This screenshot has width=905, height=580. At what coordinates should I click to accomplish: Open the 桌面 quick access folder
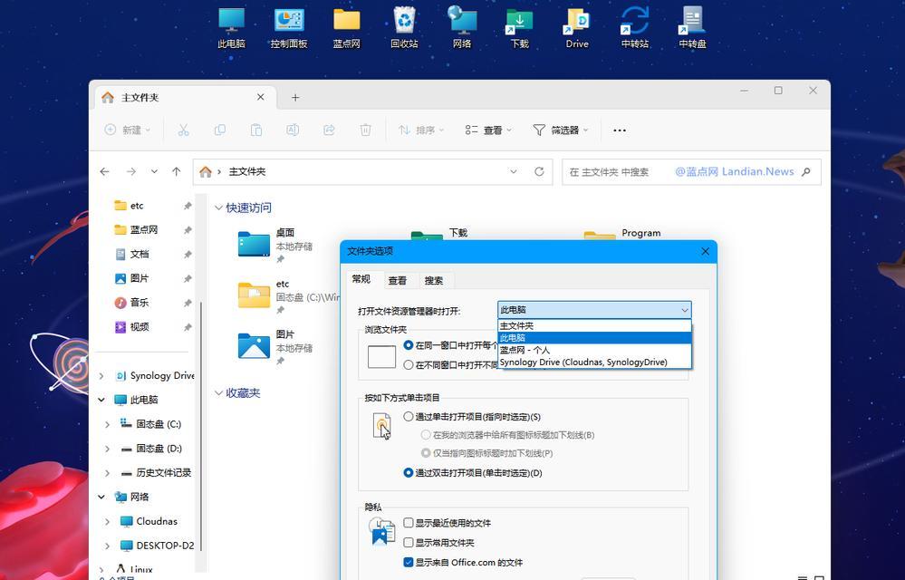point(275,244)
